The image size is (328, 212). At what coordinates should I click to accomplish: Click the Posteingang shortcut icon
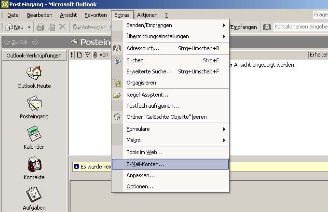point(34,103)
